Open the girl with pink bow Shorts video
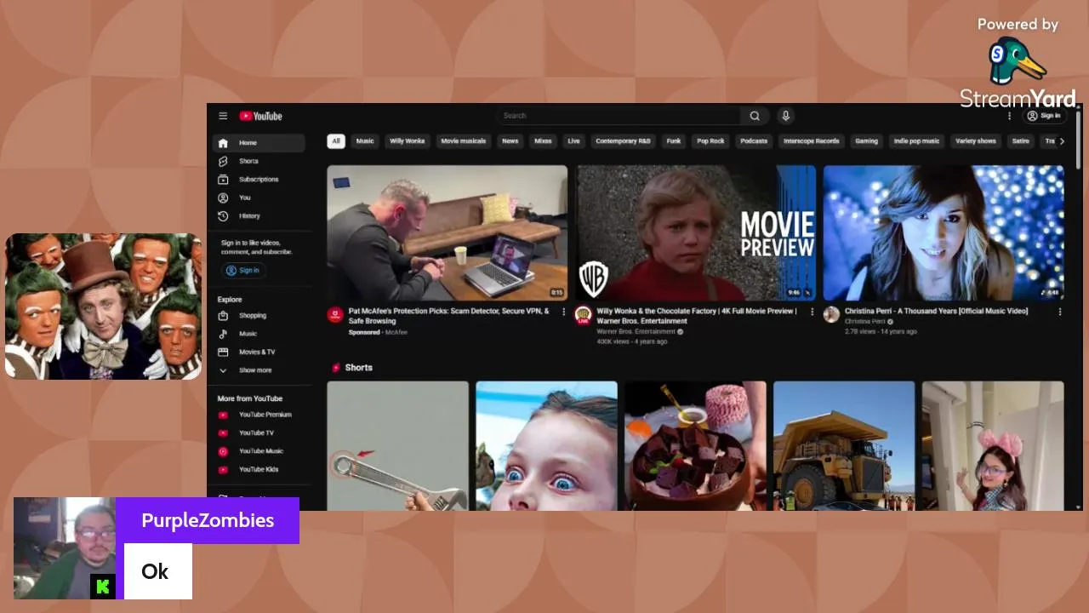The width and height of the screenshot is (1089, 613). [x=993, y=446]
